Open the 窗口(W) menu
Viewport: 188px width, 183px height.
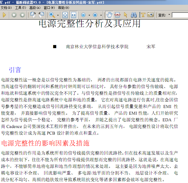[x=49, y=8]
